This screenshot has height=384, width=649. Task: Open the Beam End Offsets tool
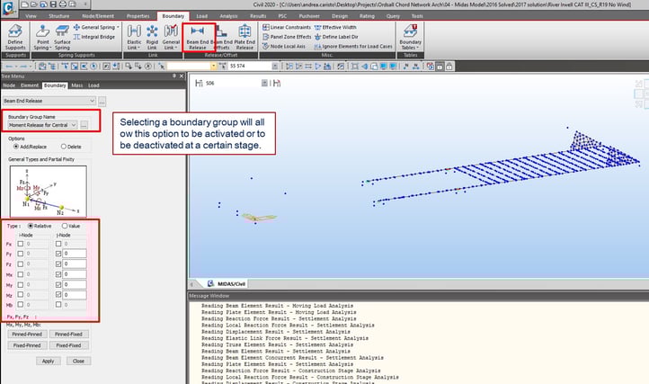click(223, 37)
